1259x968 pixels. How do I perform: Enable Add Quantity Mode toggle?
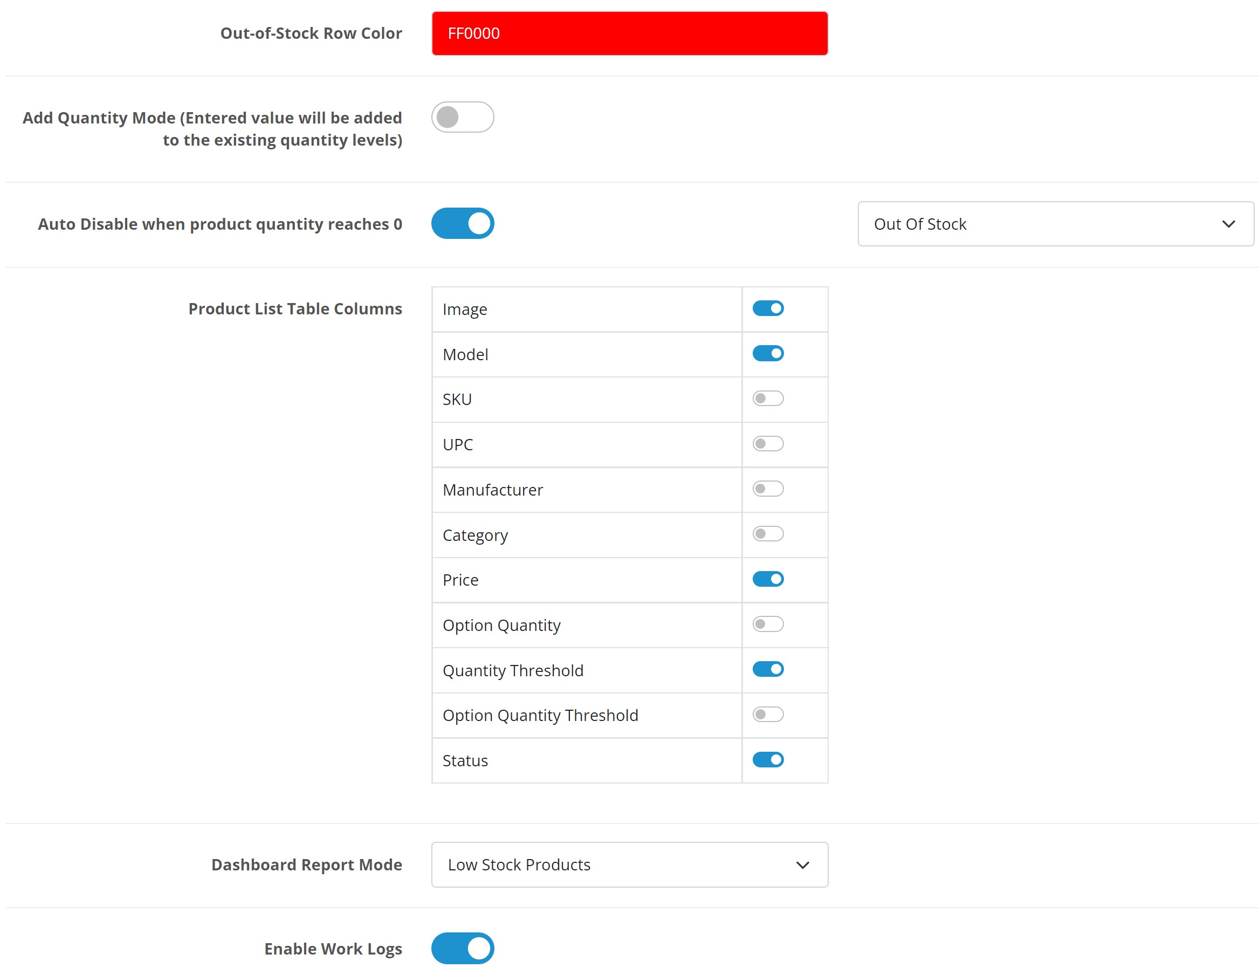(x=462, y=118)
